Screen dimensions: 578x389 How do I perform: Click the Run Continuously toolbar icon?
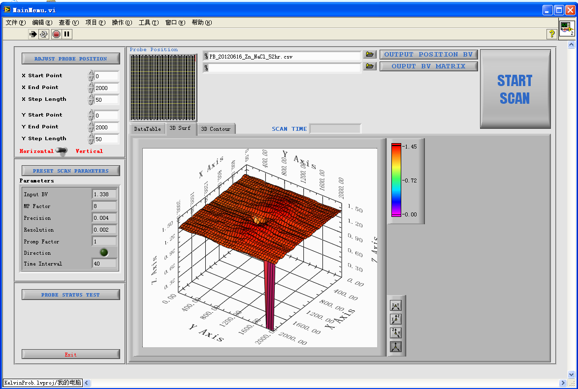click(44, 34)
